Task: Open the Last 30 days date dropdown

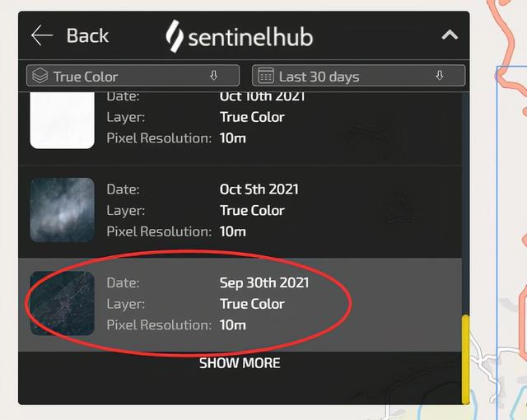Action: pos(359,76)
